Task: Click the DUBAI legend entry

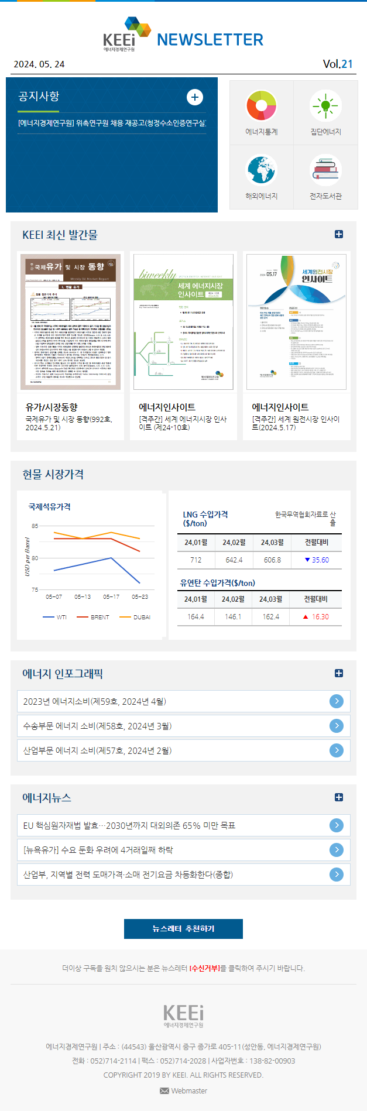Action: coord(135,617)
